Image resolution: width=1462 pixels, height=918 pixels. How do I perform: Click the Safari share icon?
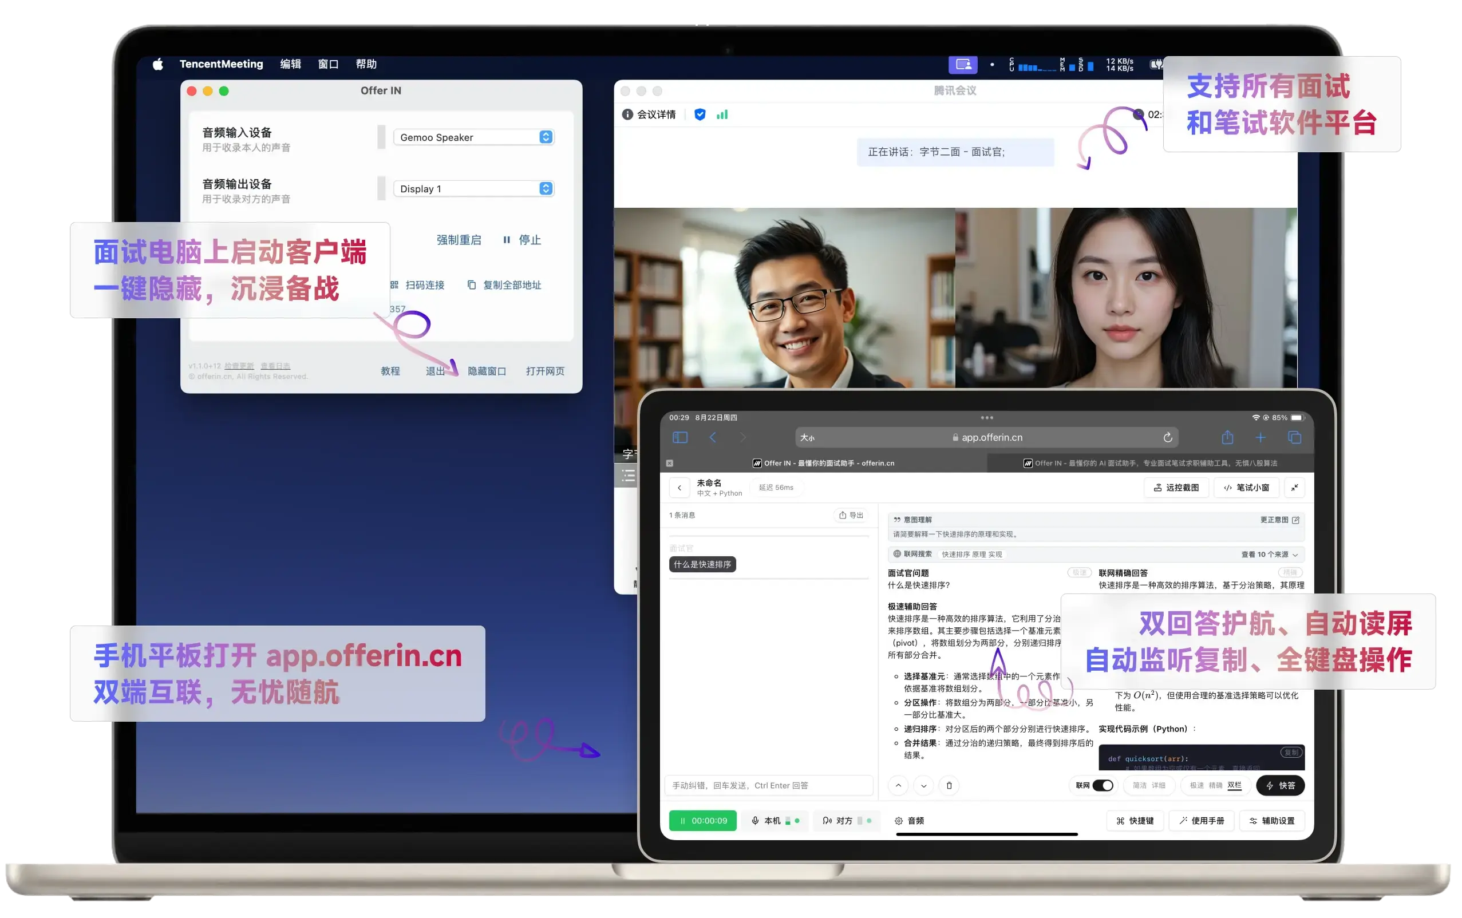pos(1228,437)
